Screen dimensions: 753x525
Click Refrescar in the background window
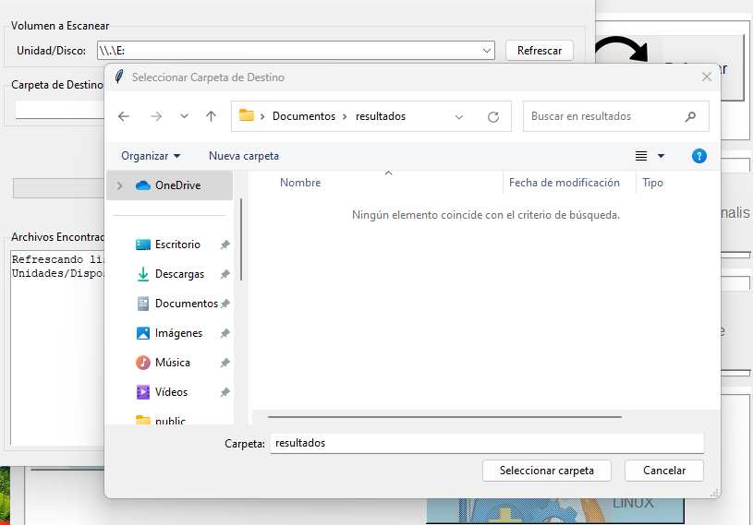540,51
